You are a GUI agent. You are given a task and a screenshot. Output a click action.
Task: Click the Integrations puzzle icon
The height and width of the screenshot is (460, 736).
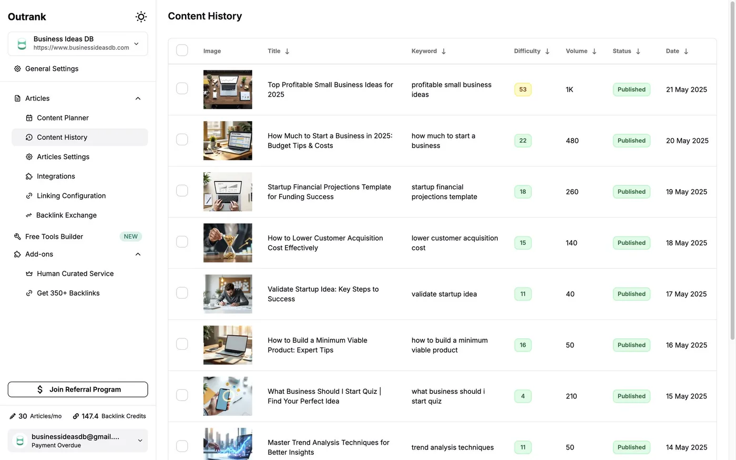[x=29, y=176]
